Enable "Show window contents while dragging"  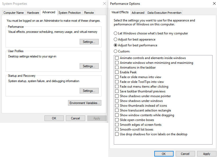pyautogui.click(x=117, y=115)
